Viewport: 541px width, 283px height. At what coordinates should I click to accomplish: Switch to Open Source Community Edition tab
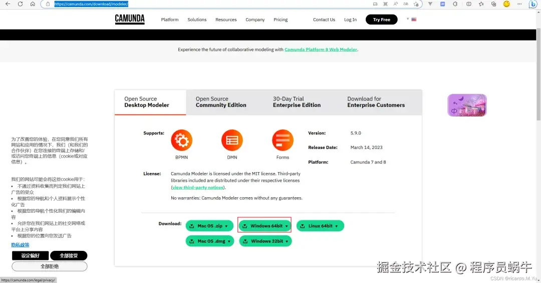tap(221, 102)
